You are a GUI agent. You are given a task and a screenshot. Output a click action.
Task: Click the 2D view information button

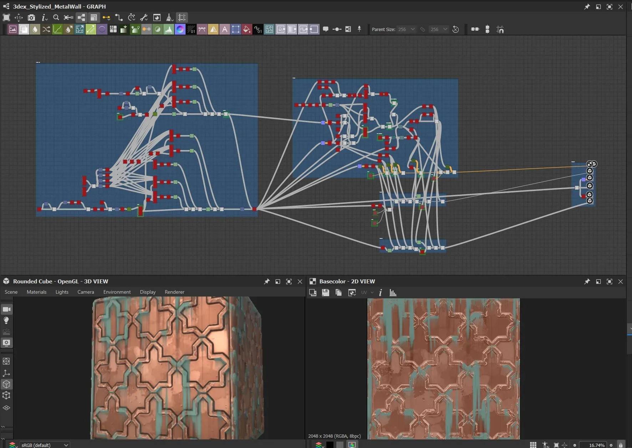[x=380, y=293]
